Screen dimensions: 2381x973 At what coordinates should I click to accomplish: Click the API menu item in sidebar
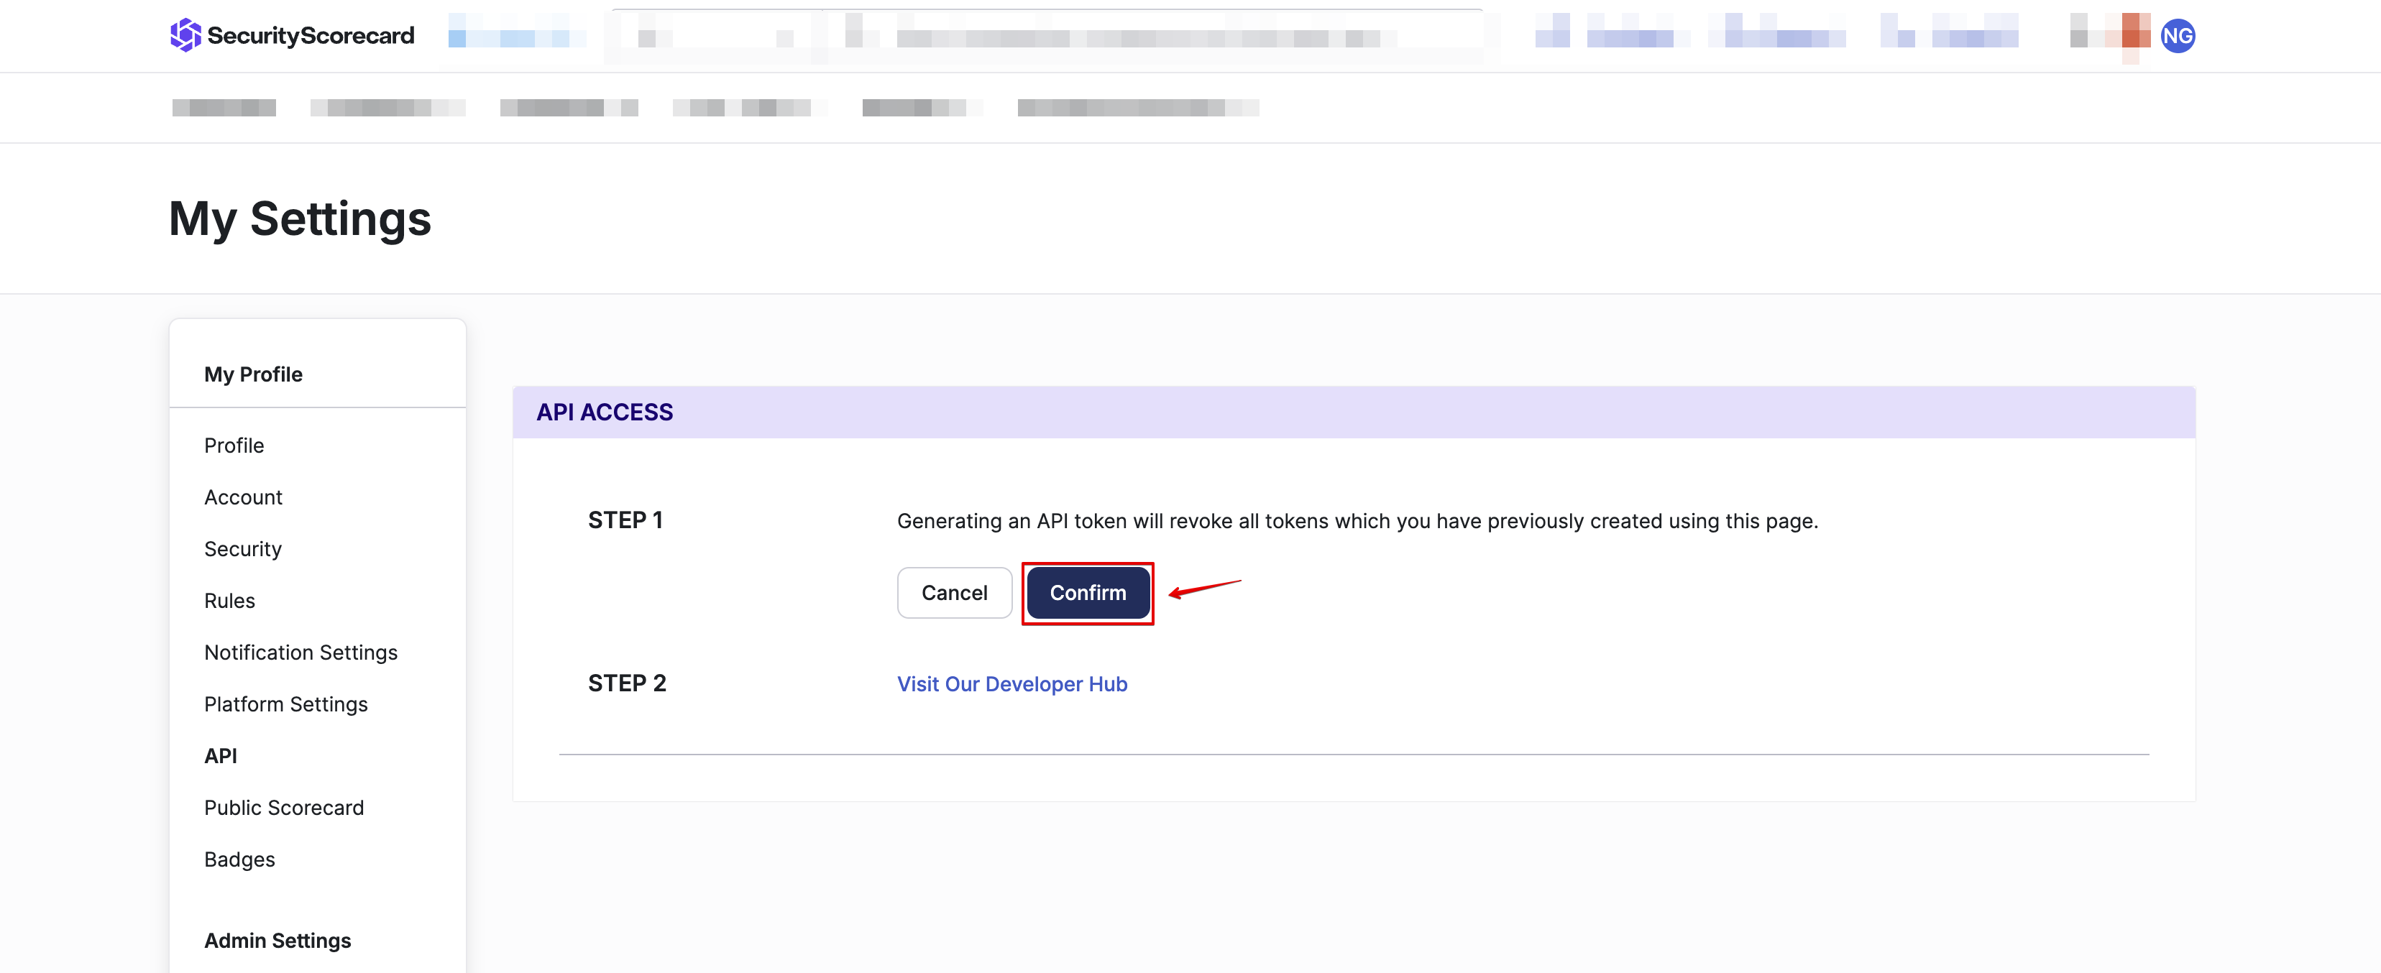pos(220,755)
